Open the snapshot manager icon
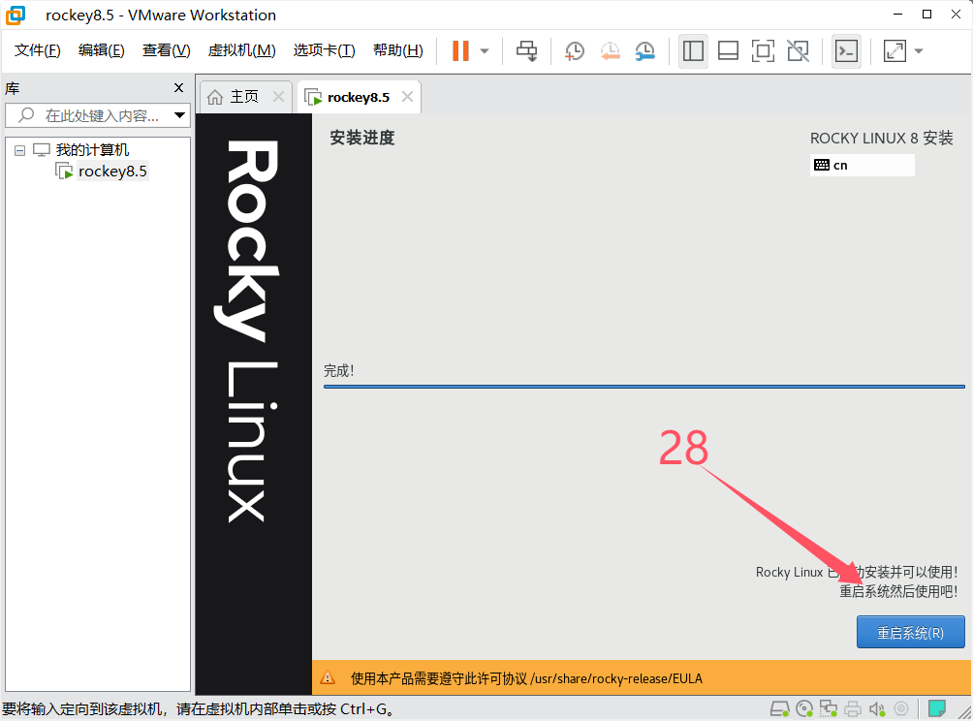973x721 pixels. click(x=644, y=51)
